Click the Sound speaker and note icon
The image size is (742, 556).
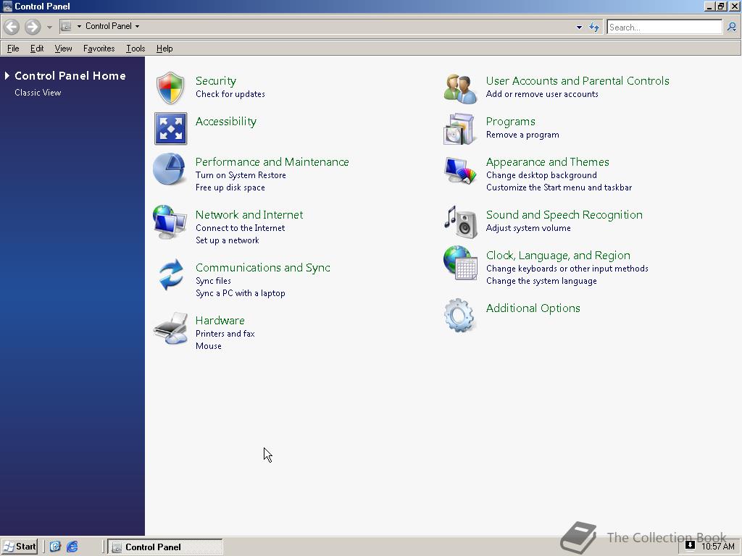pos(460,222)
